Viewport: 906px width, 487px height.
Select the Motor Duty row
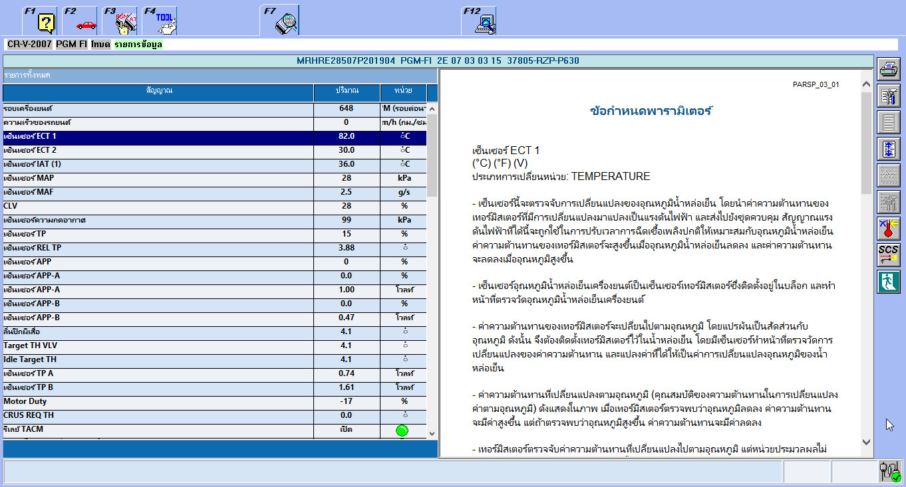click(x=214, y=402)
